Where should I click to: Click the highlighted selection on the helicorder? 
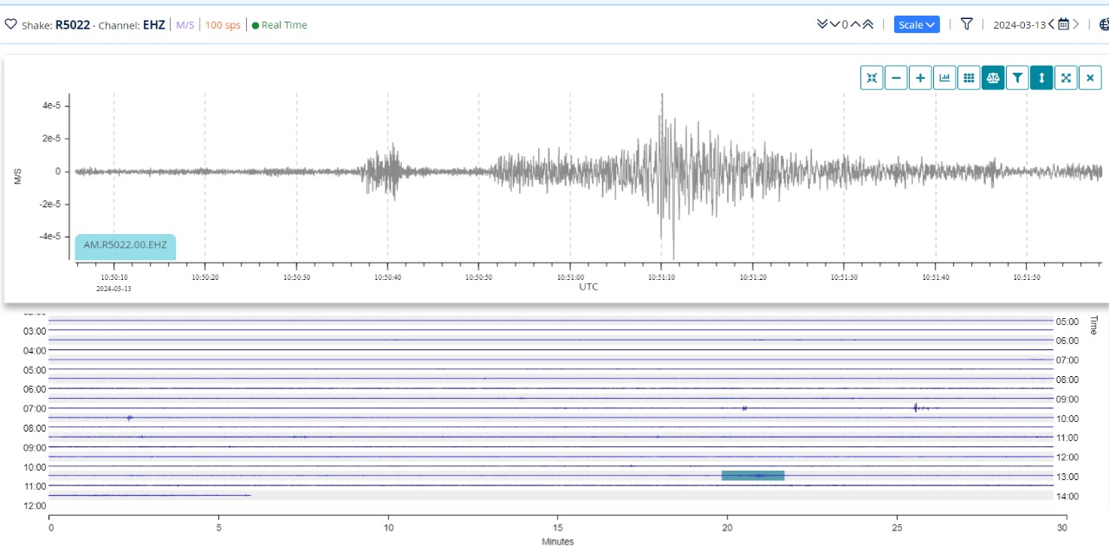(752, 475)
